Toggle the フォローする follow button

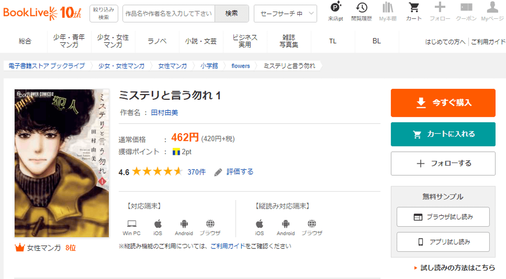click(x=443, y=163)
